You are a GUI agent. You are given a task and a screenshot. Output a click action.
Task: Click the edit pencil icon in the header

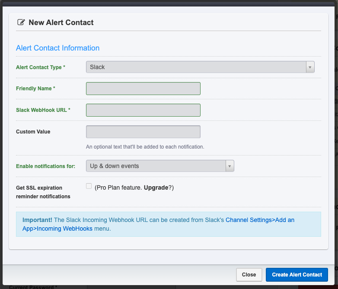(21, 22)
